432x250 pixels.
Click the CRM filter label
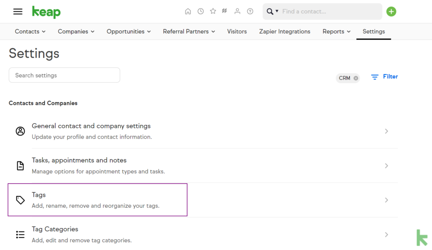click(x=344, y=78)
